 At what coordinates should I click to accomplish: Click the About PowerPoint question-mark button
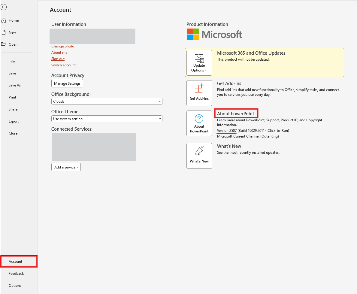pos(199,123)
